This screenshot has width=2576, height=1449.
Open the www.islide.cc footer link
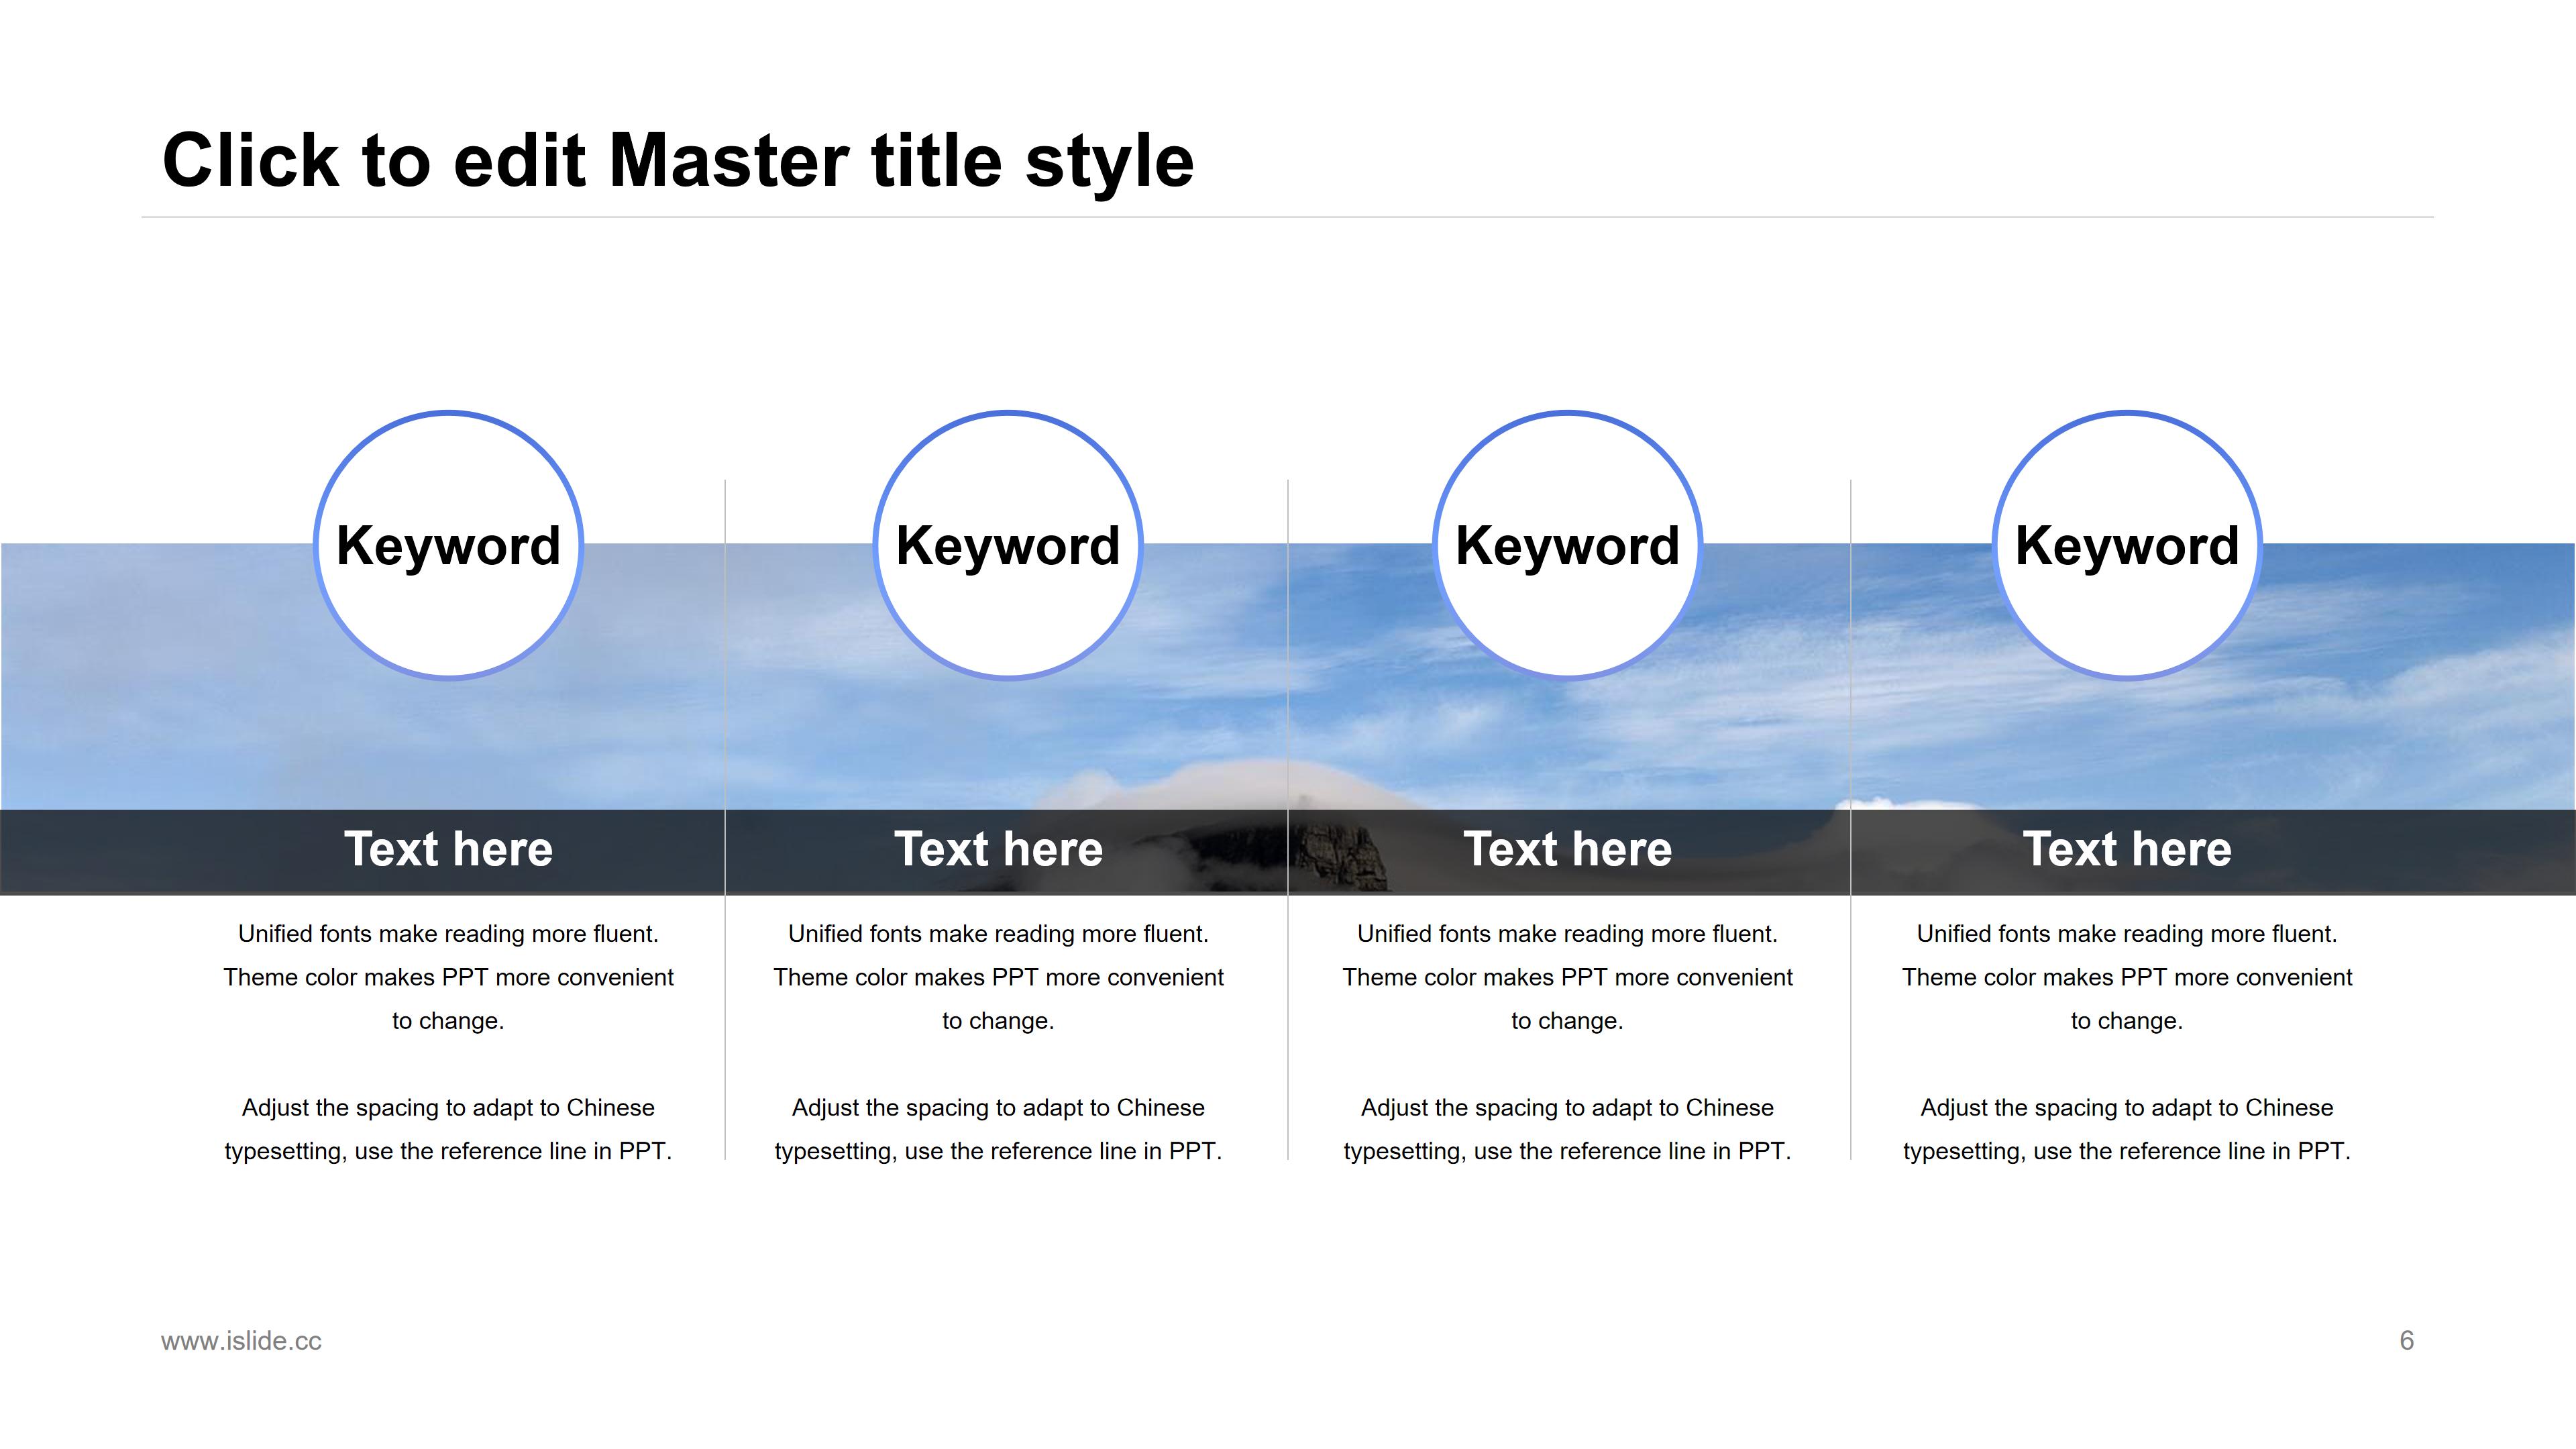point(241,1341)
